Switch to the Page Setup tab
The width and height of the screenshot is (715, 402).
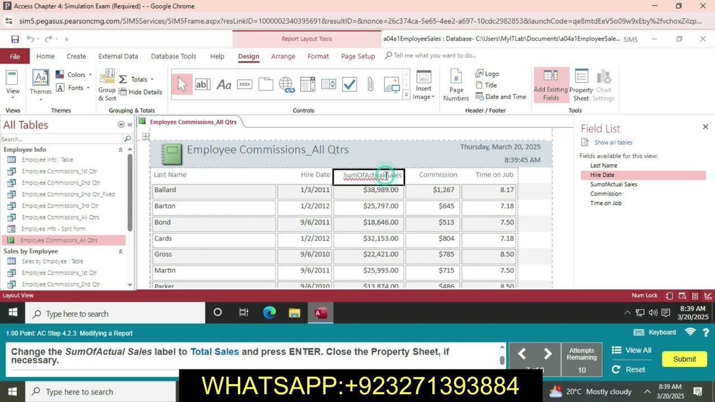358,56
